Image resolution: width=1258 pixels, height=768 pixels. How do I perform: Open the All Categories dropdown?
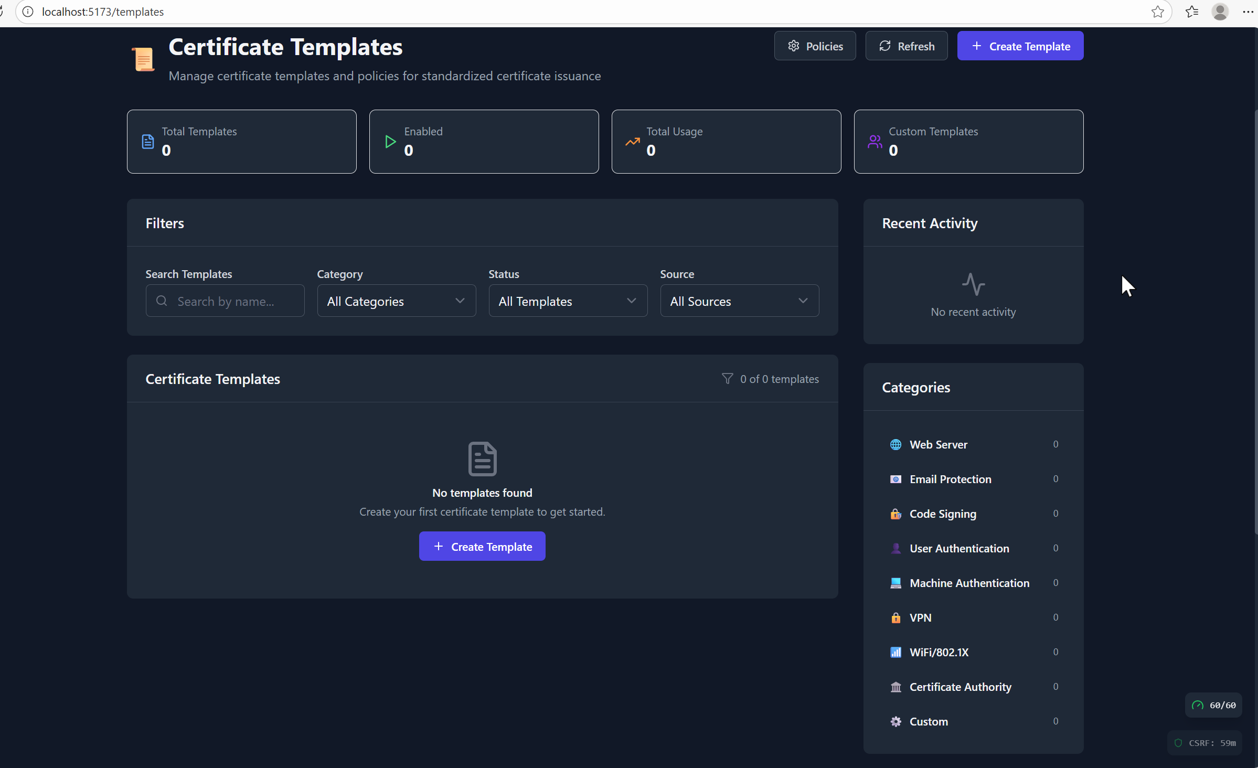point(396,301)
